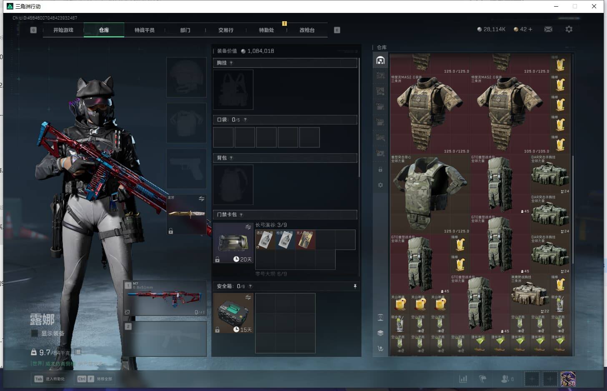The image size is (607, 391).
Task: Click the 转移全部 button
Action: [x=95, y=379]
